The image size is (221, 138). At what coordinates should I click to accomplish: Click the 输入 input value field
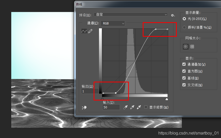click(x=111, y=107)
